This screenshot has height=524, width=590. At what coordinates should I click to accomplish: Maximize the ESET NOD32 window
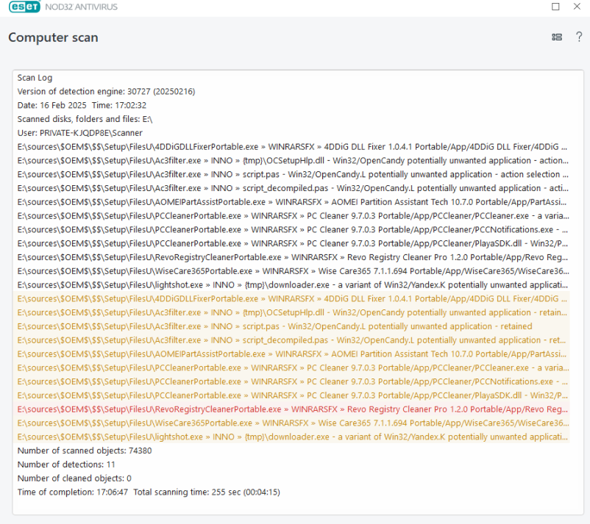point(555,7)
